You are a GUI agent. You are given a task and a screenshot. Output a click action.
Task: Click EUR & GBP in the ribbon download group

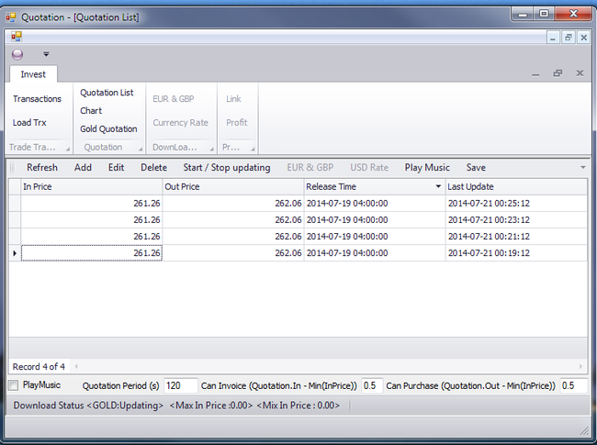[x=174, y=99]
